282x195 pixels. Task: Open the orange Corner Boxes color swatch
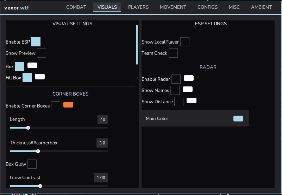[68, 105]
